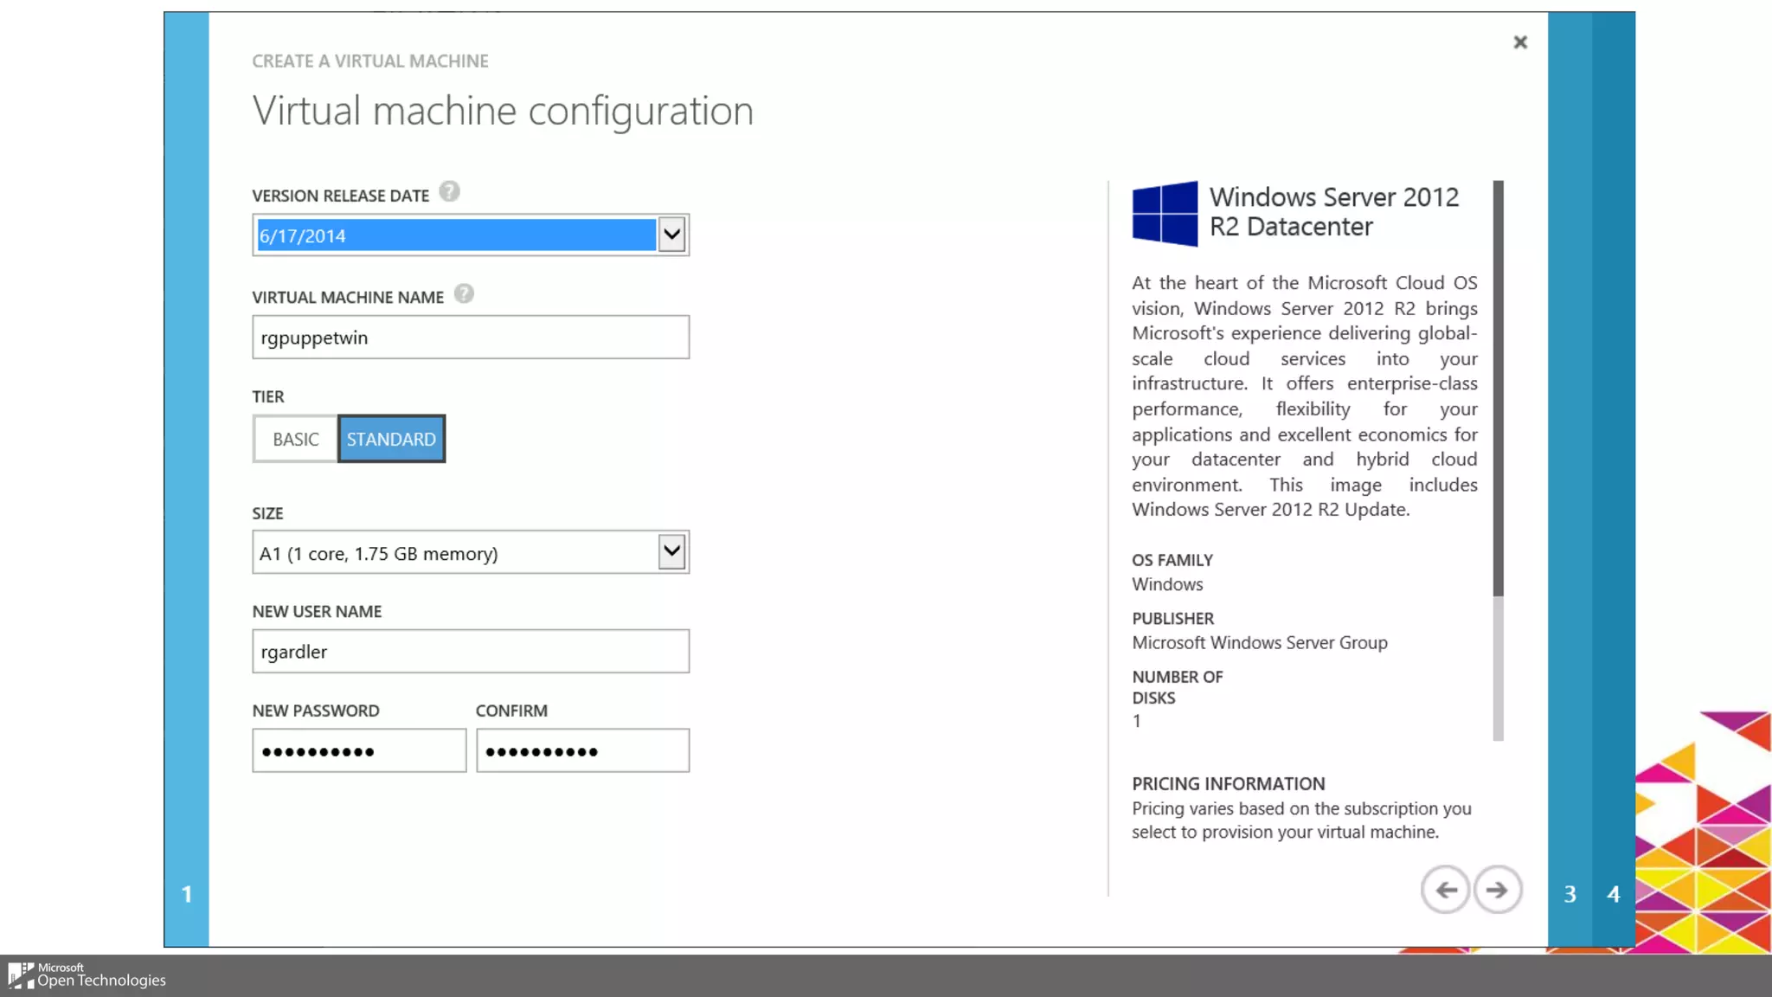Click the help icon beside Virtual Machine Name

click(x=464, y=294)
